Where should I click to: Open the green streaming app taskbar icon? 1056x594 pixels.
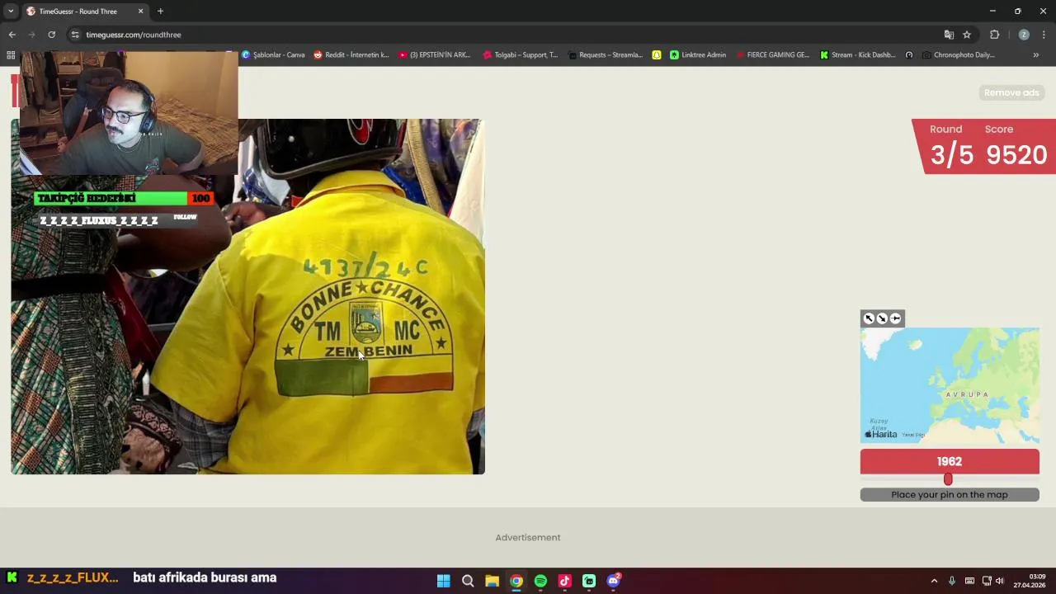(589, 581)
